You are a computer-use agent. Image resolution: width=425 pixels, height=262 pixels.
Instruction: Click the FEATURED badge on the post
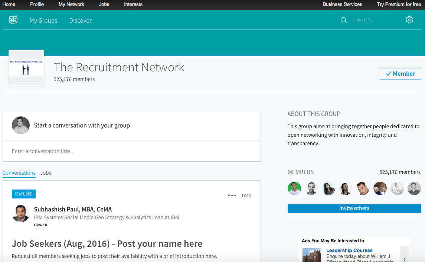[24, 194]
